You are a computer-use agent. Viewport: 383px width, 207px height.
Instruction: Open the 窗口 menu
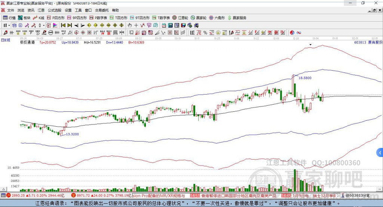tap(88, 10)
